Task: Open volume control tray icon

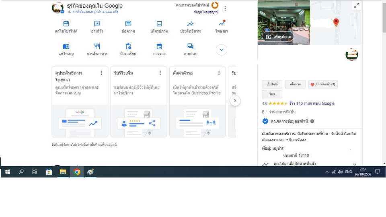Action: (x=340, y=172)
